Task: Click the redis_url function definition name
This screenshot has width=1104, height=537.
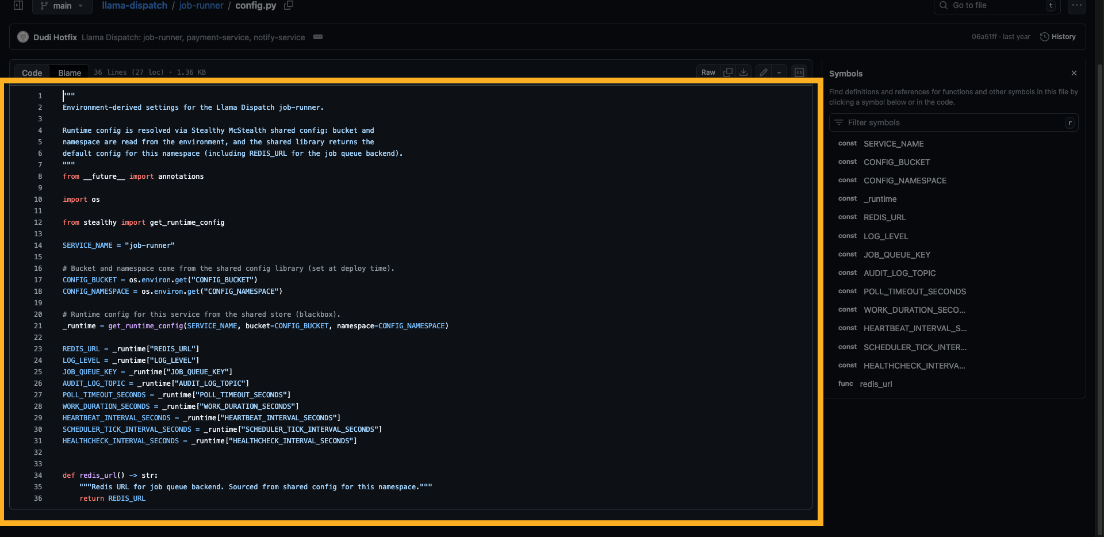Action: pyautogui.click(x=98, y=475)
